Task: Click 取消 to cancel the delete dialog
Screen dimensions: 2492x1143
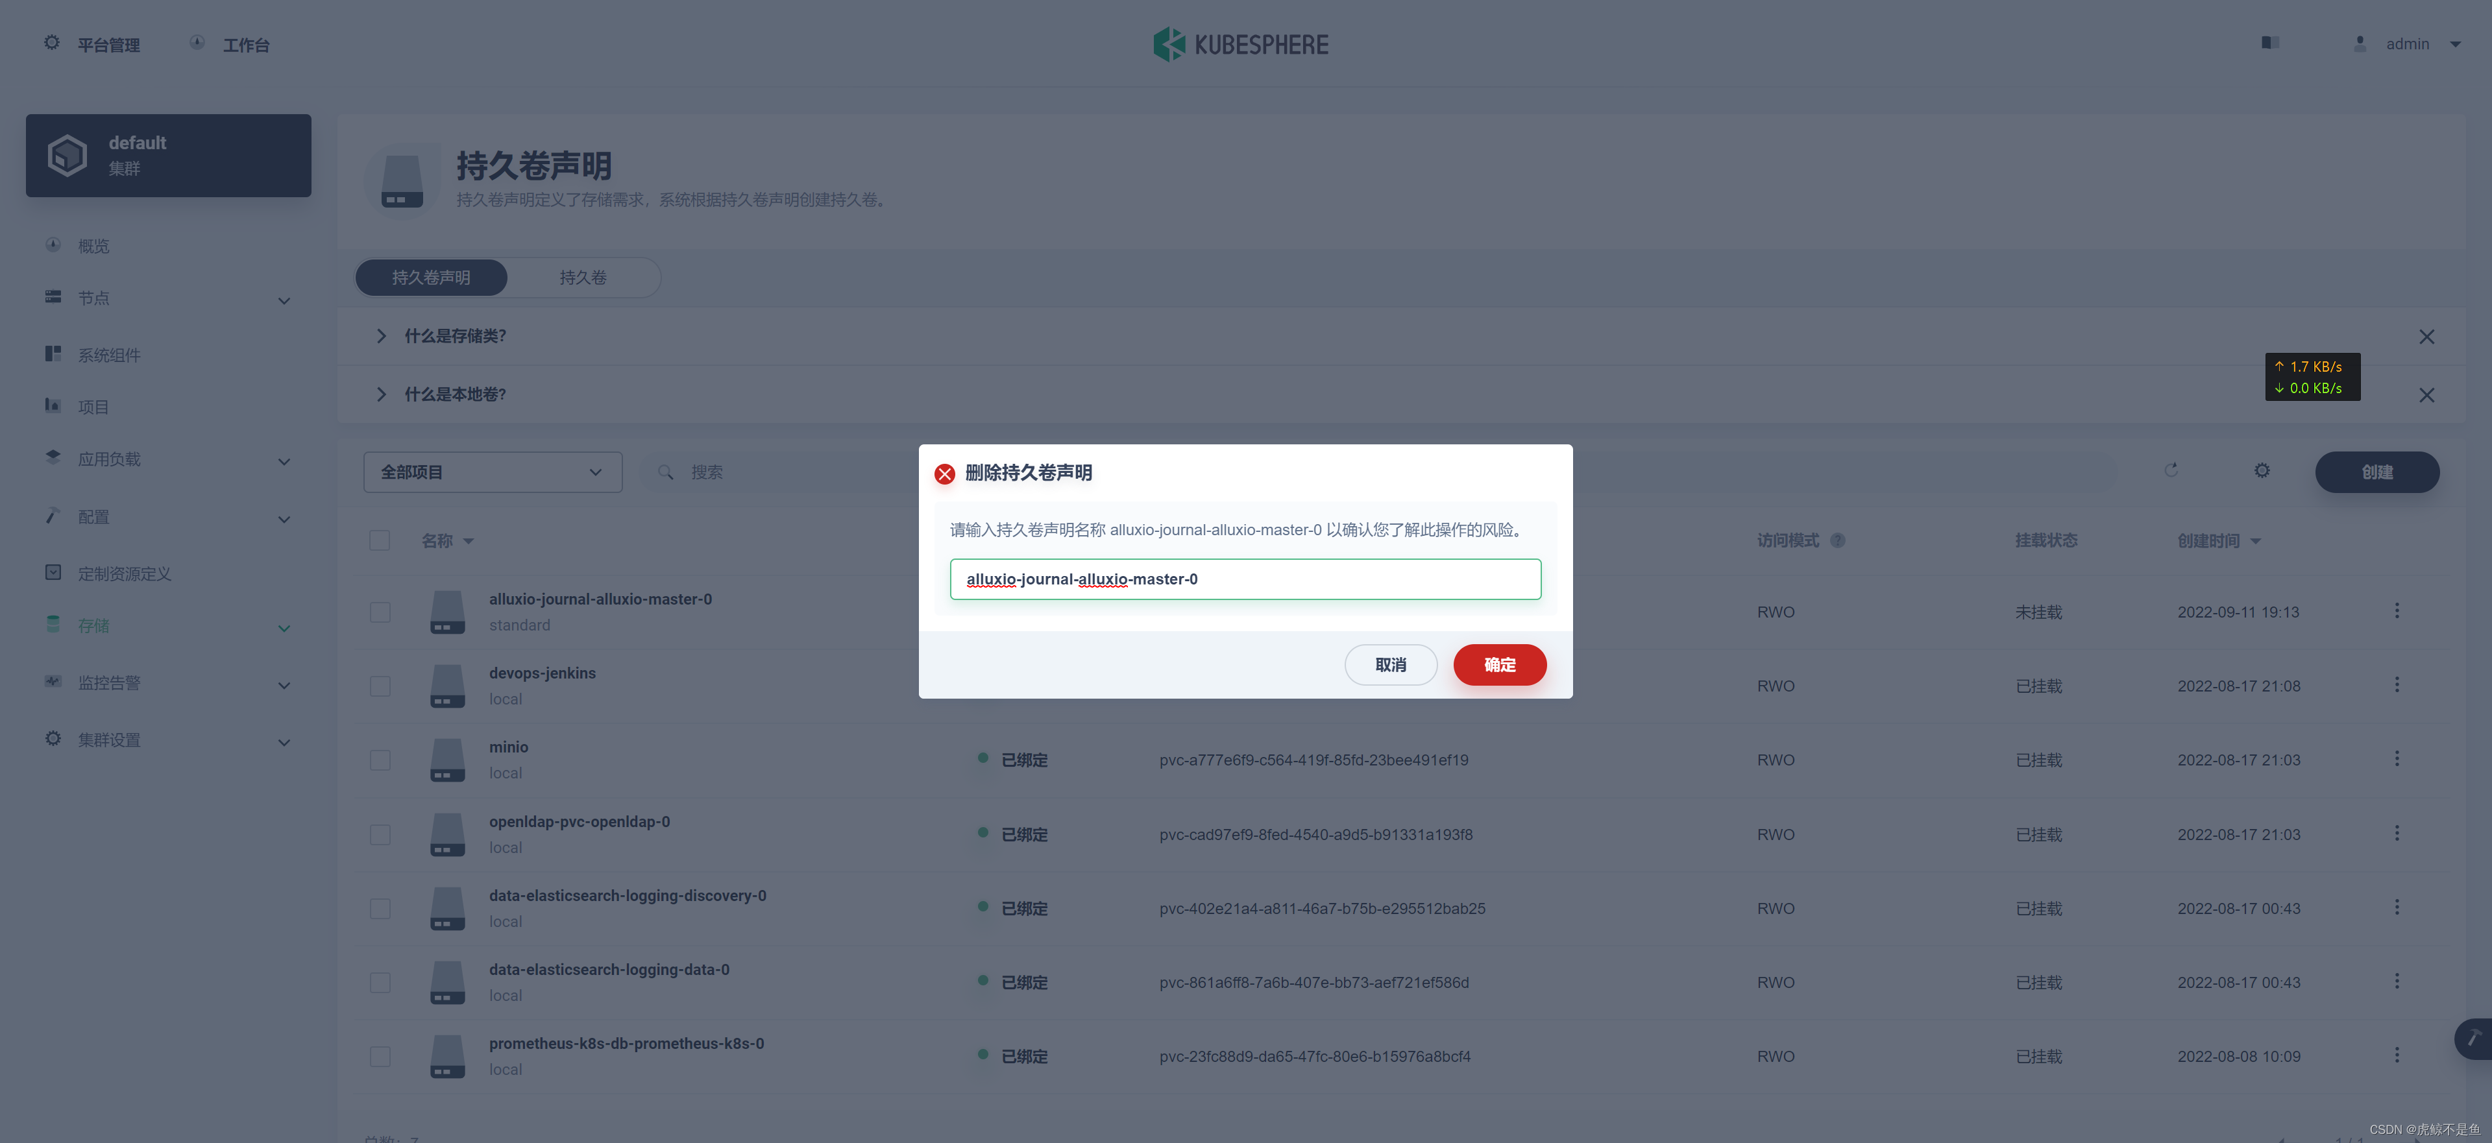Action: (x=1390, y=666)
